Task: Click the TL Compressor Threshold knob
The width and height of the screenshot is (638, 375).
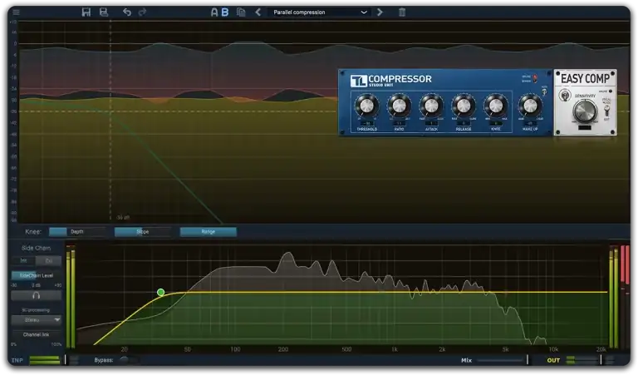Action: [366, 106]
